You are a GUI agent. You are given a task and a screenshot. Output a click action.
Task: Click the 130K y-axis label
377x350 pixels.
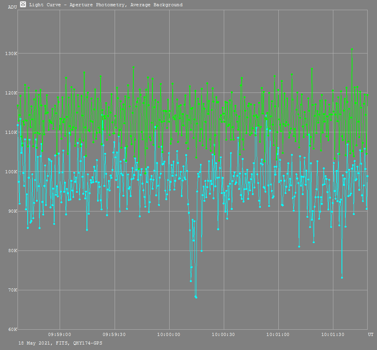tap(11, 53)
